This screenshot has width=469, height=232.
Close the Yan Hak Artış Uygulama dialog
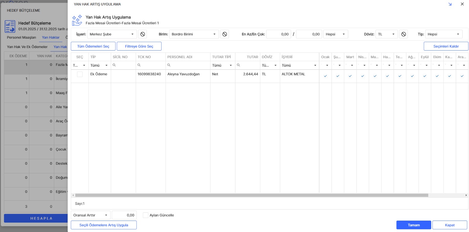(x=462, y=4)
